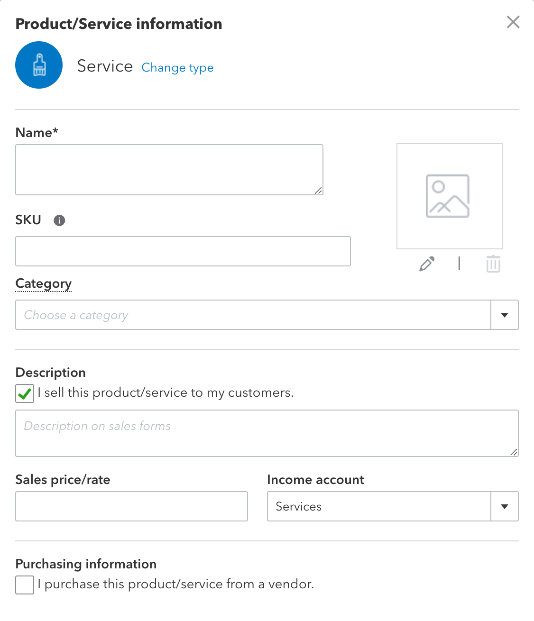Enable 'I purchase this product/service from a vendor'

click(25, 585)
